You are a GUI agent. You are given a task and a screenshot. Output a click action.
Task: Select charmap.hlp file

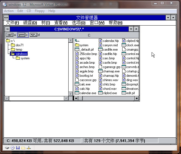(109, 76)
